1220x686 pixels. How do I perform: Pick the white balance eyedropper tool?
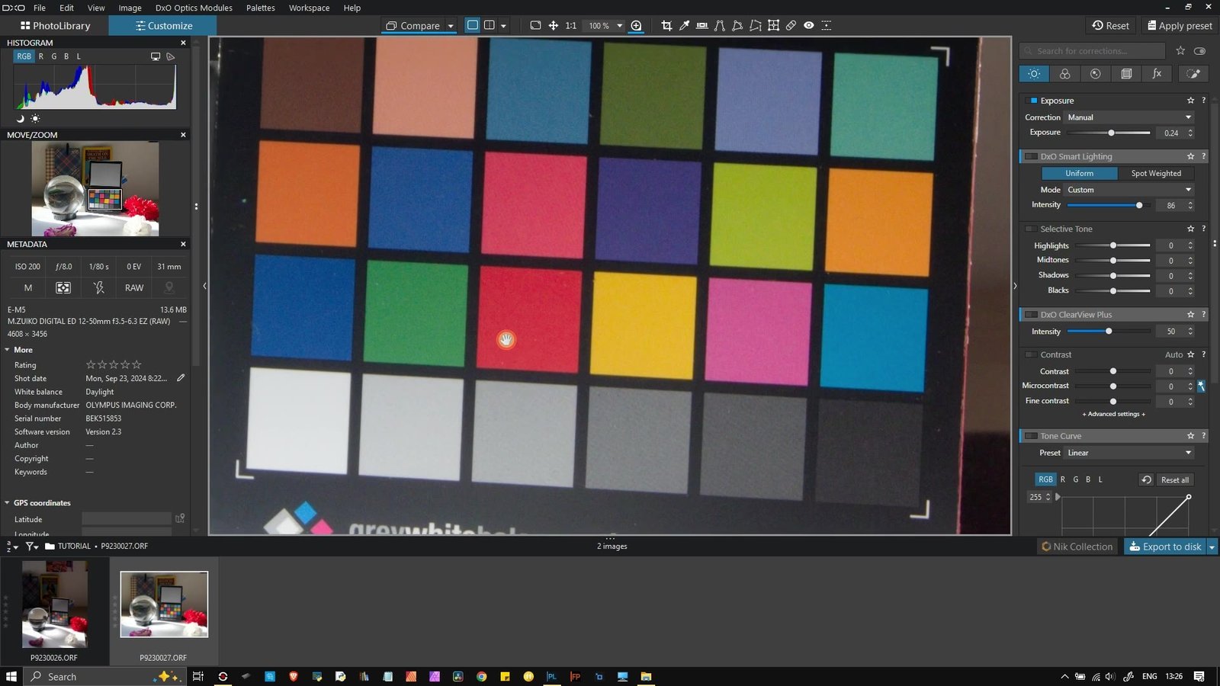(684, 25)
